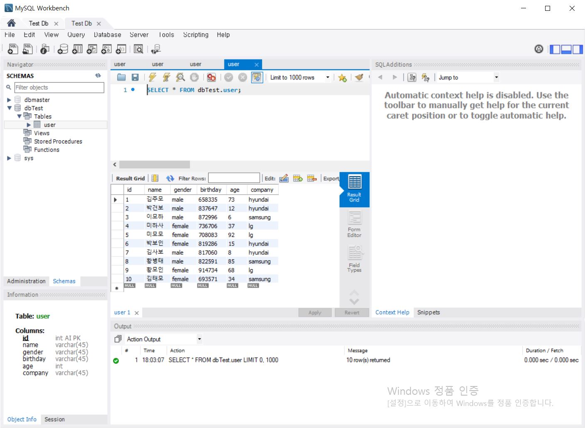Collapse dbTest schema
The width and height of the screenshot is (585, 428).
(9, 108)
